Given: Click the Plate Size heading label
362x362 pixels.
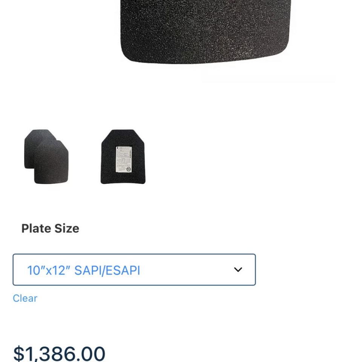Looking at the screenshot, I should pyautogui.click(x=50, y=229).
